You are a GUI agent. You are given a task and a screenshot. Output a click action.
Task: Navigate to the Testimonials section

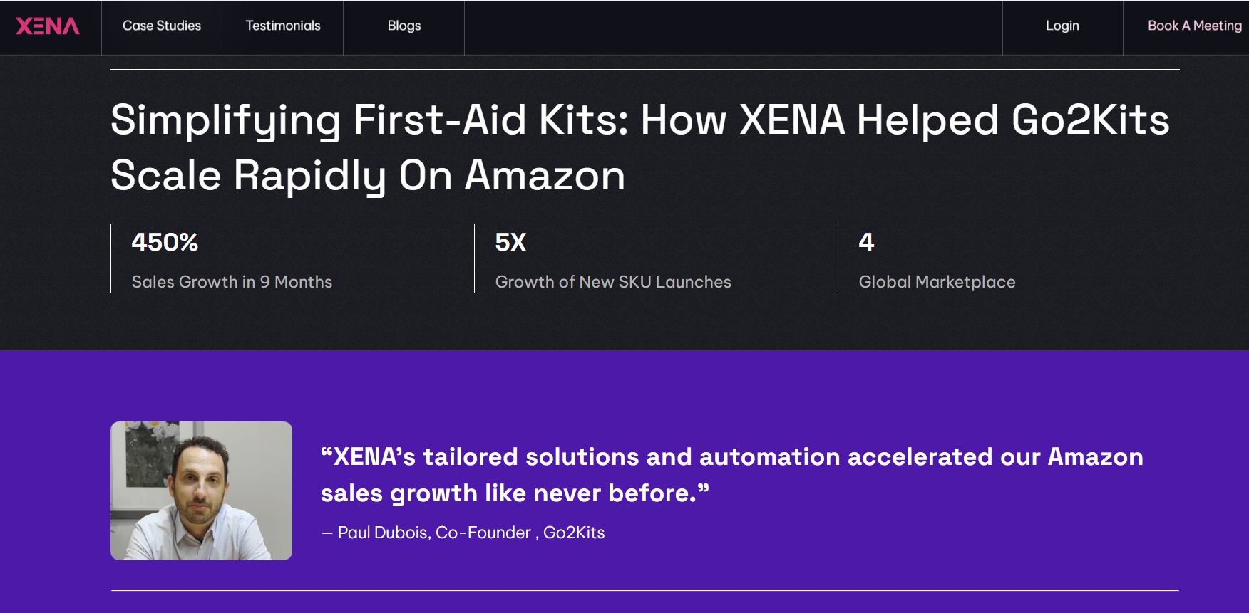(282, 26)
